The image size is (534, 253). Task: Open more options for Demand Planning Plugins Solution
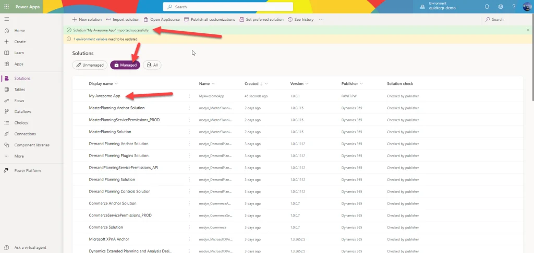point(189,156)
